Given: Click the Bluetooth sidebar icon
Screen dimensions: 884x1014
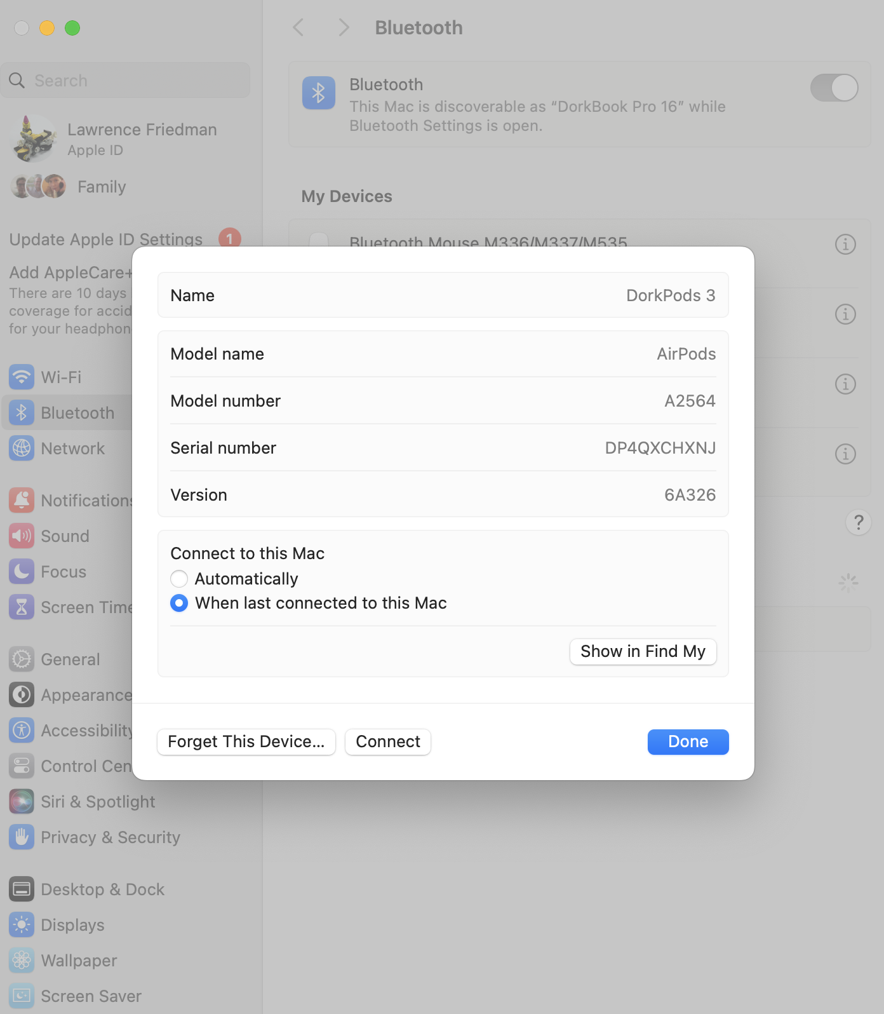Looking at the screenshot, I should (x=22, y=412).
